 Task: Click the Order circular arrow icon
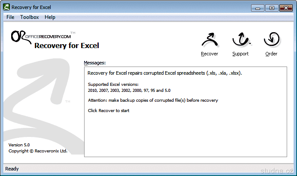[271, 39]
